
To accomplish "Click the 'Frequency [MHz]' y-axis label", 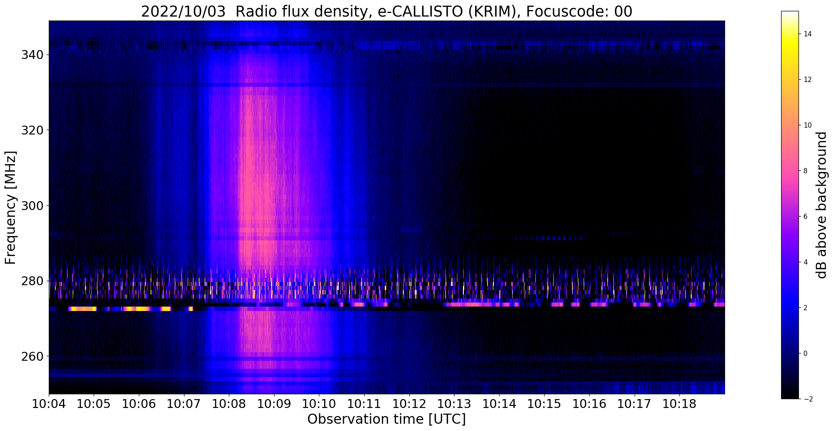I will click(x=11, y=208).
